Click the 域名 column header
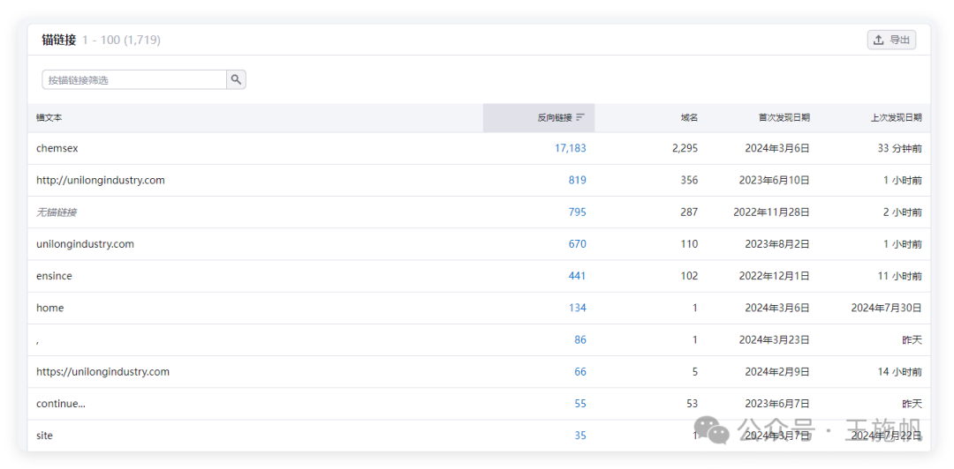Viewport: 954px width, 469px height. pos(689,118)
